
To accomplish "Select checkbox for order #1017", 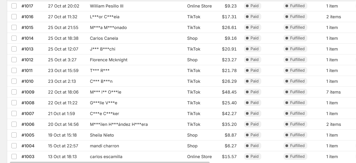I will click(x=14, y=6).
